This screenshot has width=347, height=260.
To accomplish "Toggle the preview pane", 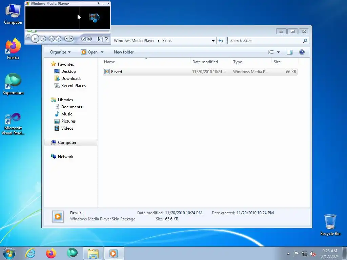I will [290, 52].
